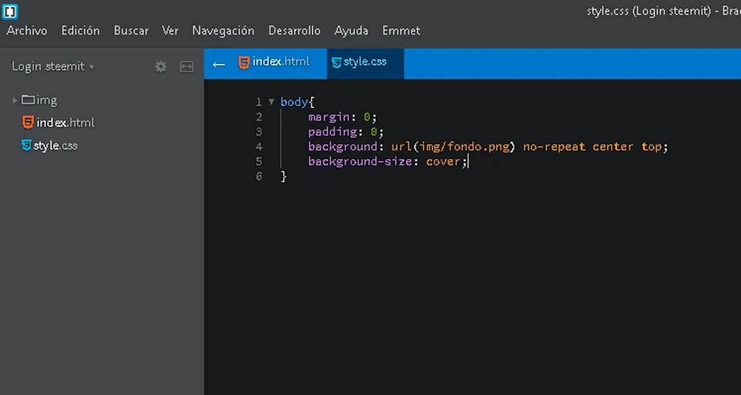This screenshot has height=395, width=741.
Task: Expand the img folder arrow
Action: [15, 100]
